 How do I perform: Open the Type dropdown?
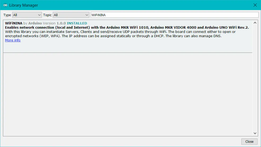point(27,15)
